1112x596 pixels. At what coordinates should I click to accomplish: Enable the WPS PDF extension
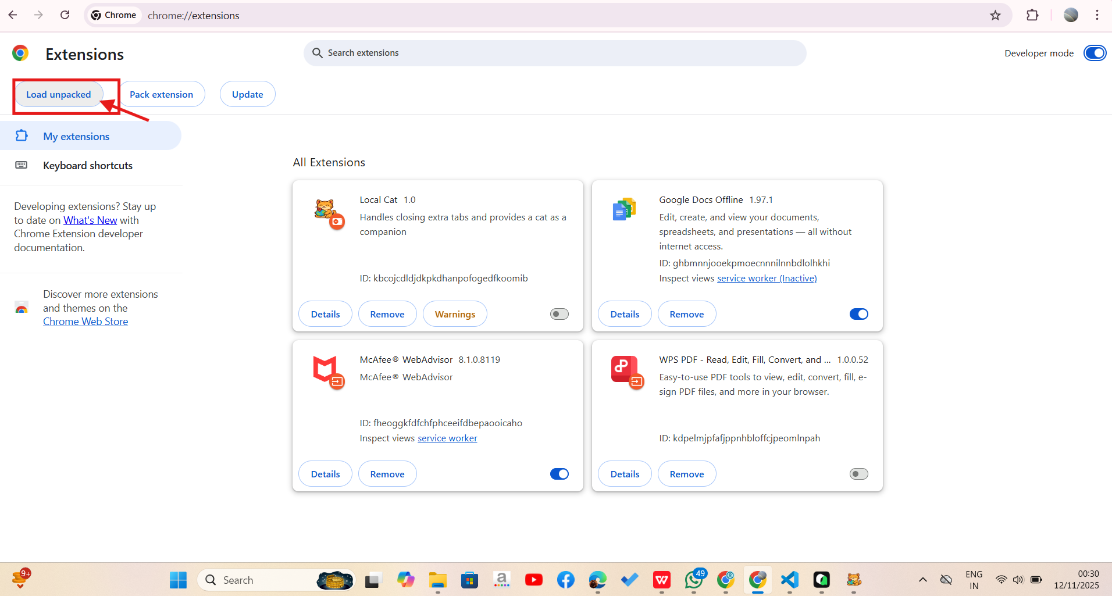(858, 473)
